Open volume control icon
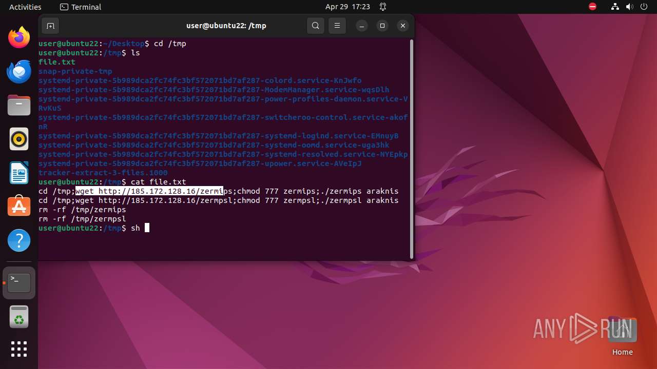Image resolution: width=657 pixels, height=369 pixels. click(x=630, y=7)
